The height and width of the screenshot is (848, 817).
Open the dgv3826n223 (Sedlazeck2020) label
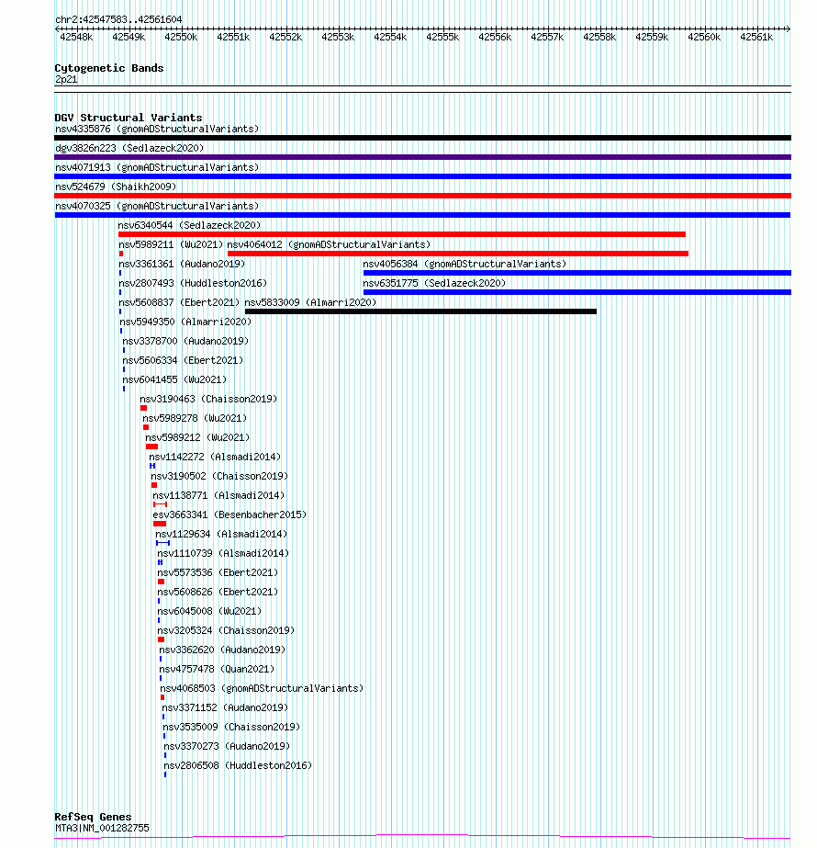(x=129, y=148)
